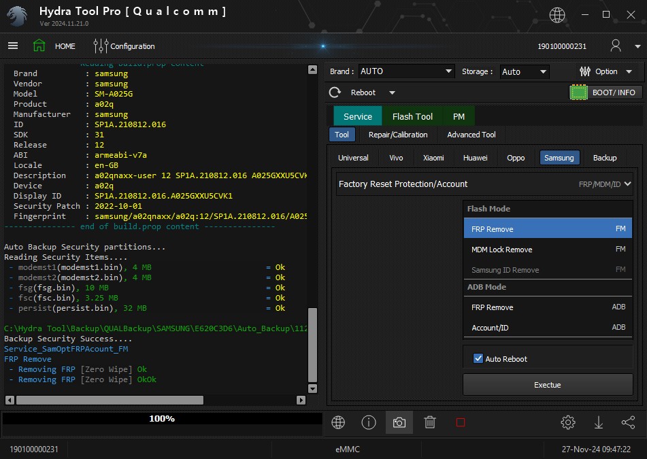Open the Universal brand tab

click(353, 158)
